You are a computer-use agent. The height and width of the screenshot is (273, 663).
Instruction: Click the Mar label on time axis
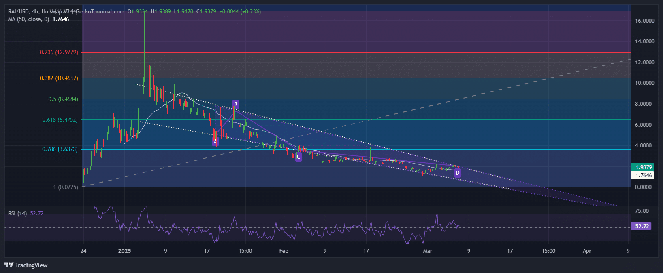427,251
